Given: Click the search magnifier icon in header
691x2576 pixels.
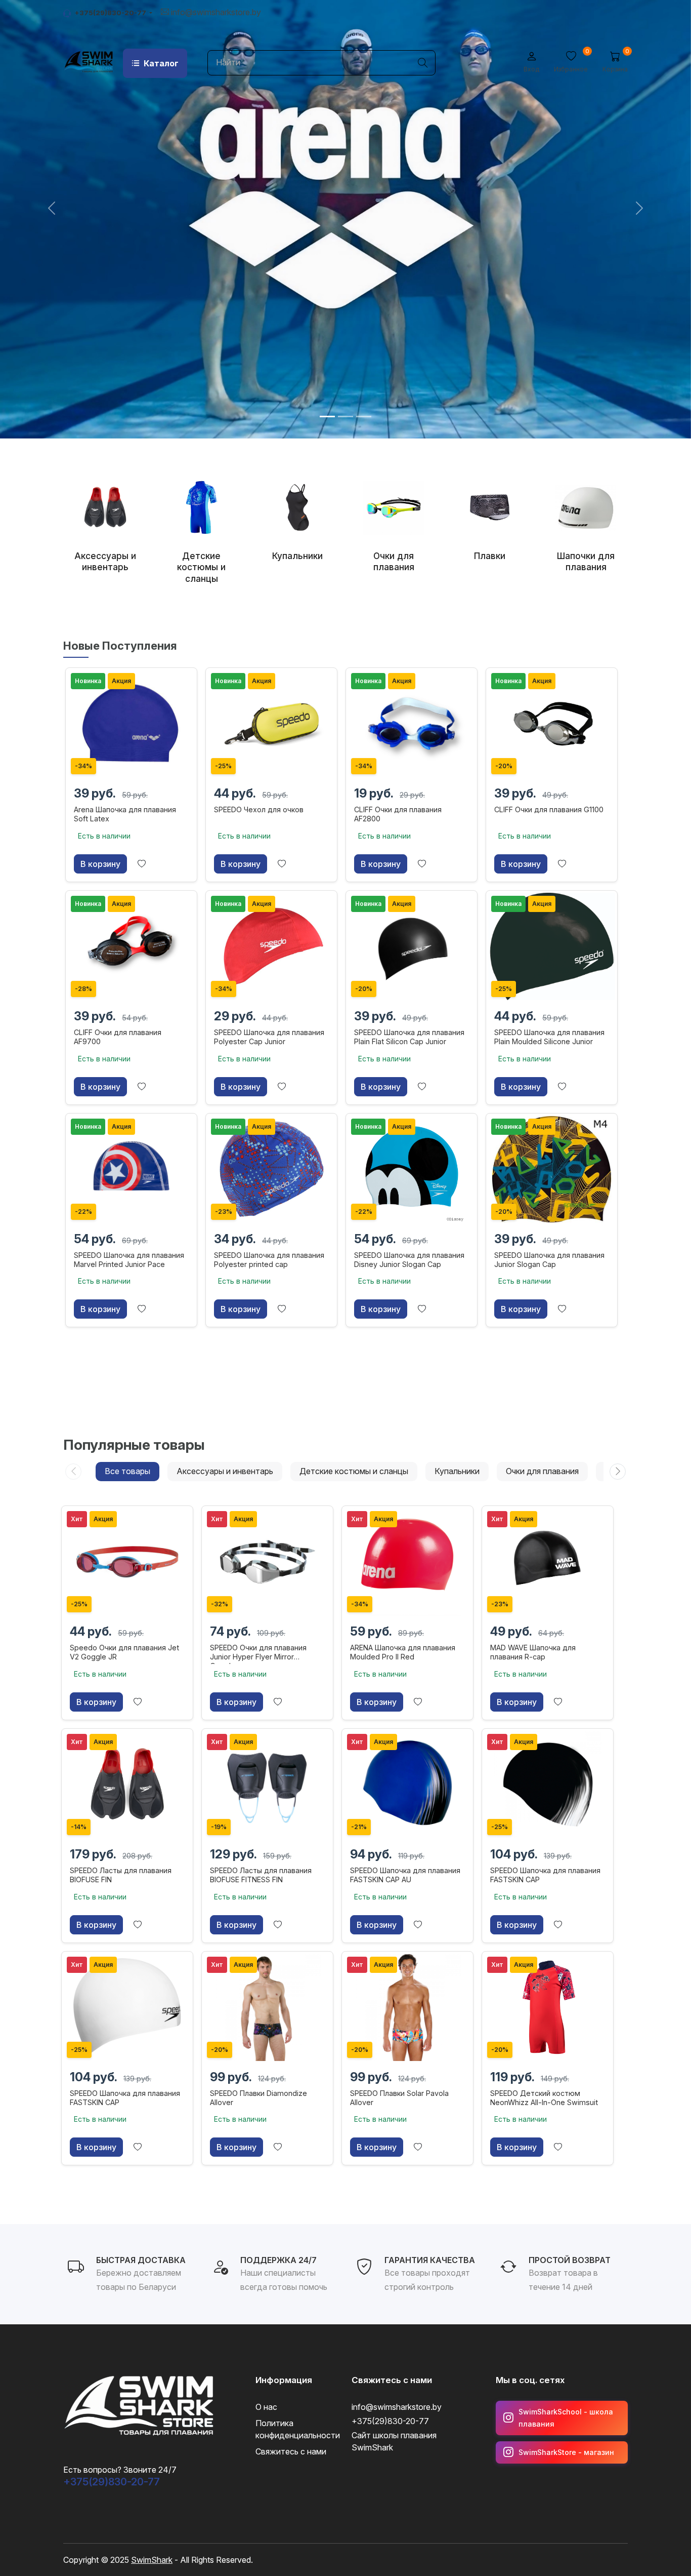Looking at the screenshot, I should click(422, 63).
